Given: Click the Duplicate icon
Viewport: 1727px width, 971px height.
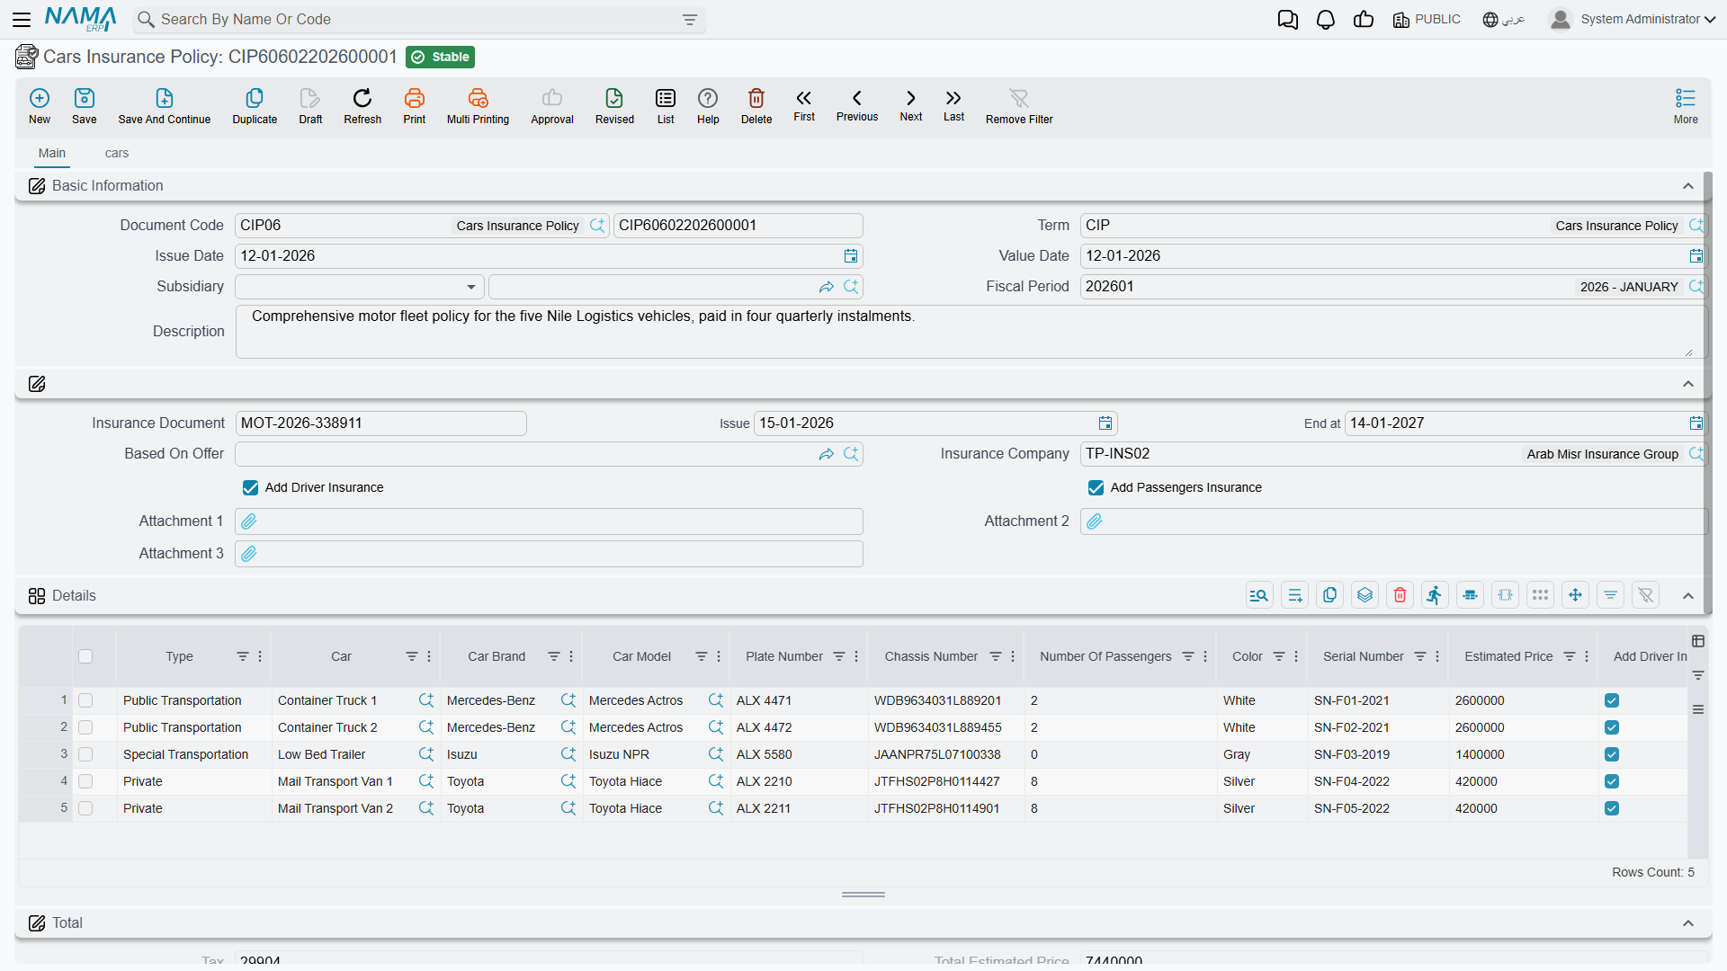Looking at the screenshot, I should tap(255, 98).
